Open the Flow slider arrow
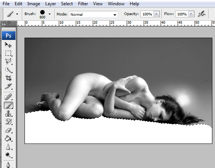 pyautogui.click(x=191, y=14)
